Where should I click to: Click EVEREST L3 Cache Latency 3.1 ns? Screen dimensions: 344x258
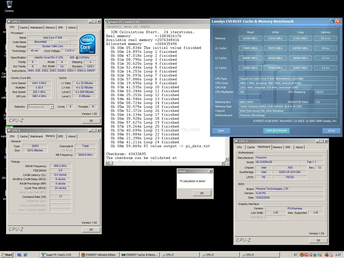tap(326, 68)
